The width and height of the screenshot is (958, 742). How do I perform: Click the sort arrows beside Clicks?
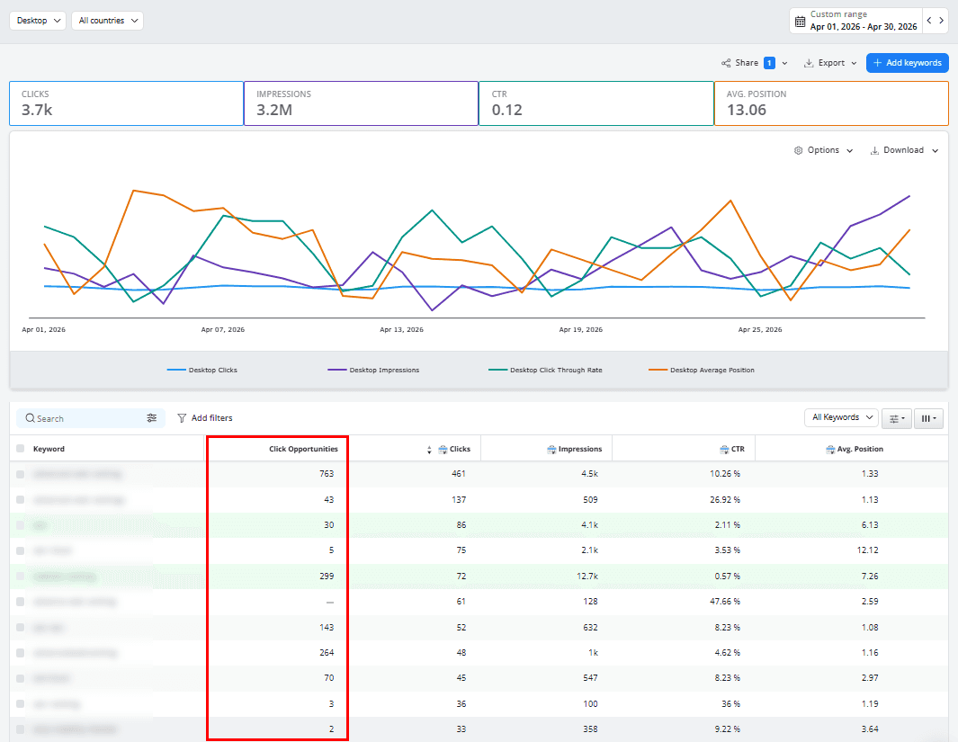(429, 450)
